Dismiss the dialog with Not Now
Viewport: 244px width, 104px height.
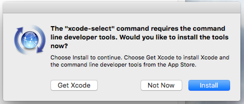[x=161, y=85]
